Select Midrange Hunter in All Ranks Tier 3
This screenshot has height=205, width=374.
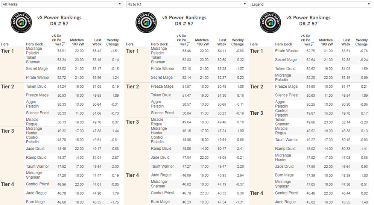34,131
